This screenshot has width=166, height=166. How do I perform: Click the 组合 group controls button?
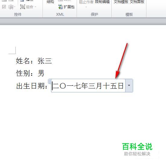pos(28,7)
